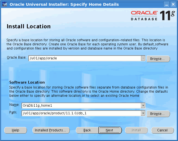Click the installer title bar icon
This screenshot has height=141, width=178.
(5, 4)
